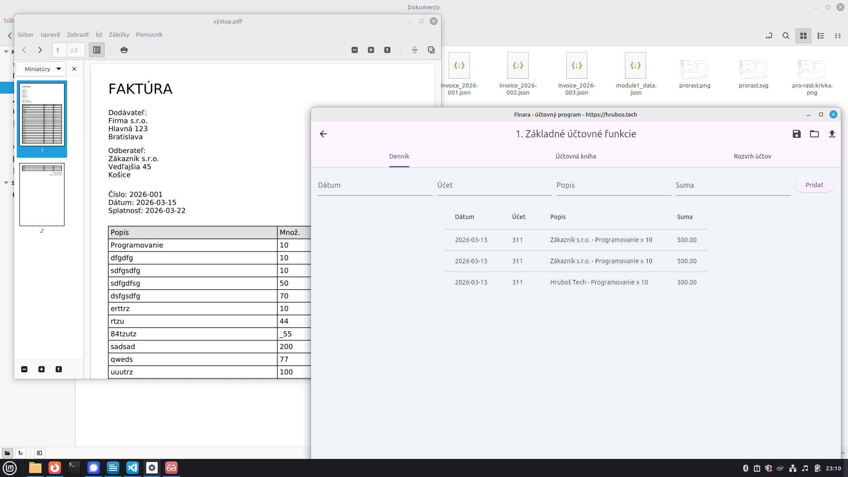Open the Záložky menu
The image size is (848, 477).
[x=119, y=34]
